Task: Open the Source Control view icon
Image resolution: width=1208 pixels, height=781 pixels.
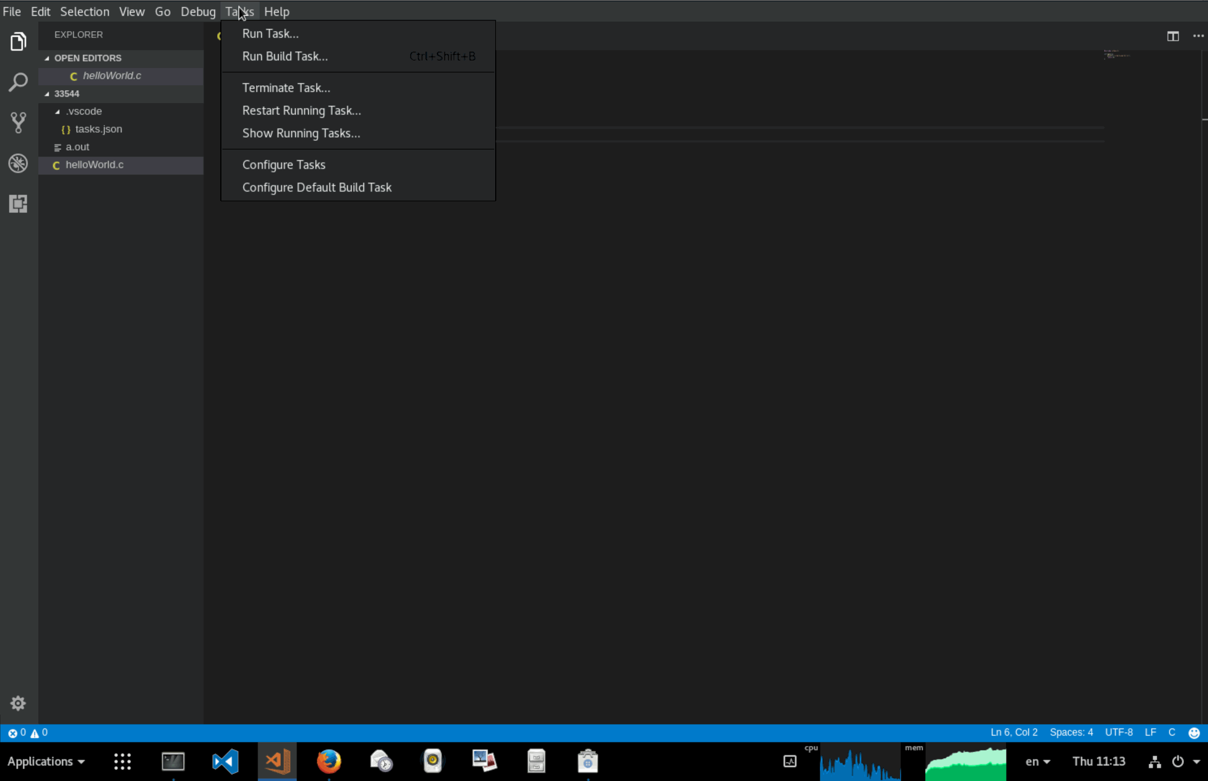Action: [x=18, y=123]
